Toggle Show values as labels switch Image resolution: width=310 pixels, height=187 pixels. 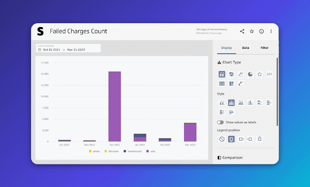(220, 122)
